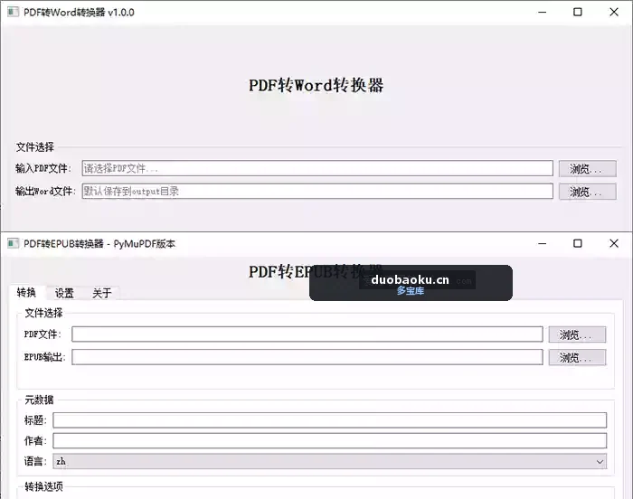Image resolution: width=633 pixels, height=499 pixels.
Task: Maximize the PDF转Word转换器 window
Action: [x=578, y=12]
